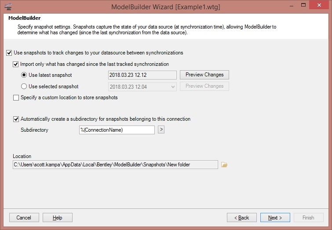Screen dimensions: 332x230
Task: Click the 'ModelBuilder' heading text
Action: (x=24, y=18)
